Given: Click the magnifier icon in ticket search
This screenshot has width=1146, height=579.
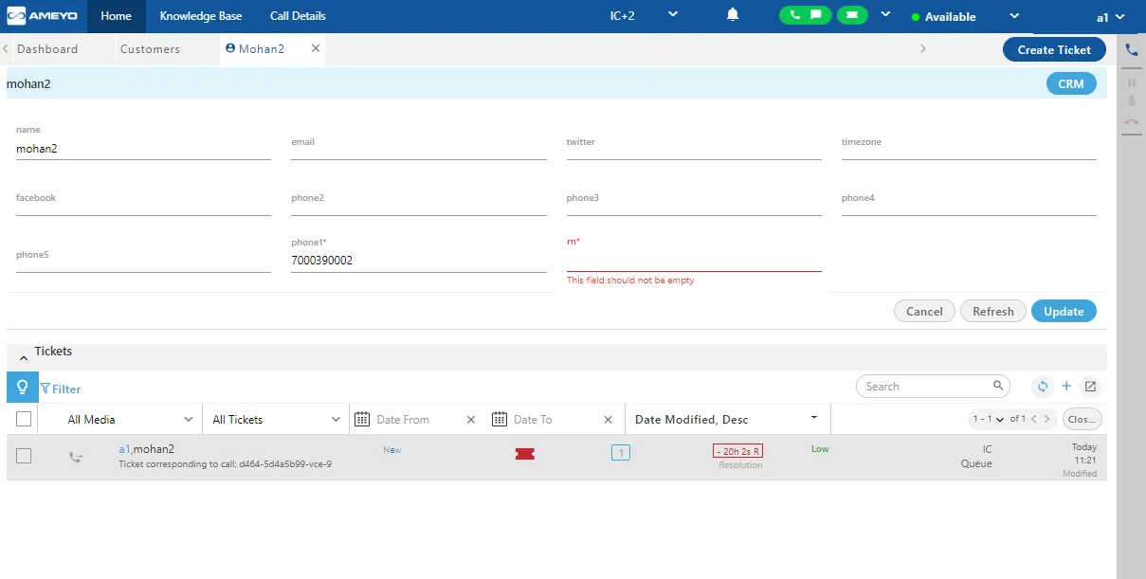Looking at the screenshot, I should click(998, 386).
